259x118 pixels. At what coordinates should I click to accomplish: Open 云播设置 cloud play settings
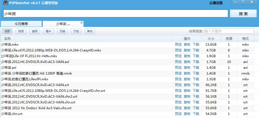point(216,3)
